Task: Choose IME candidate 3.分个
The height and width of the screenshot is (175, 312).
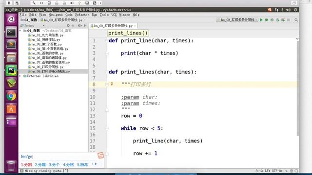Action: click(54, 165)
